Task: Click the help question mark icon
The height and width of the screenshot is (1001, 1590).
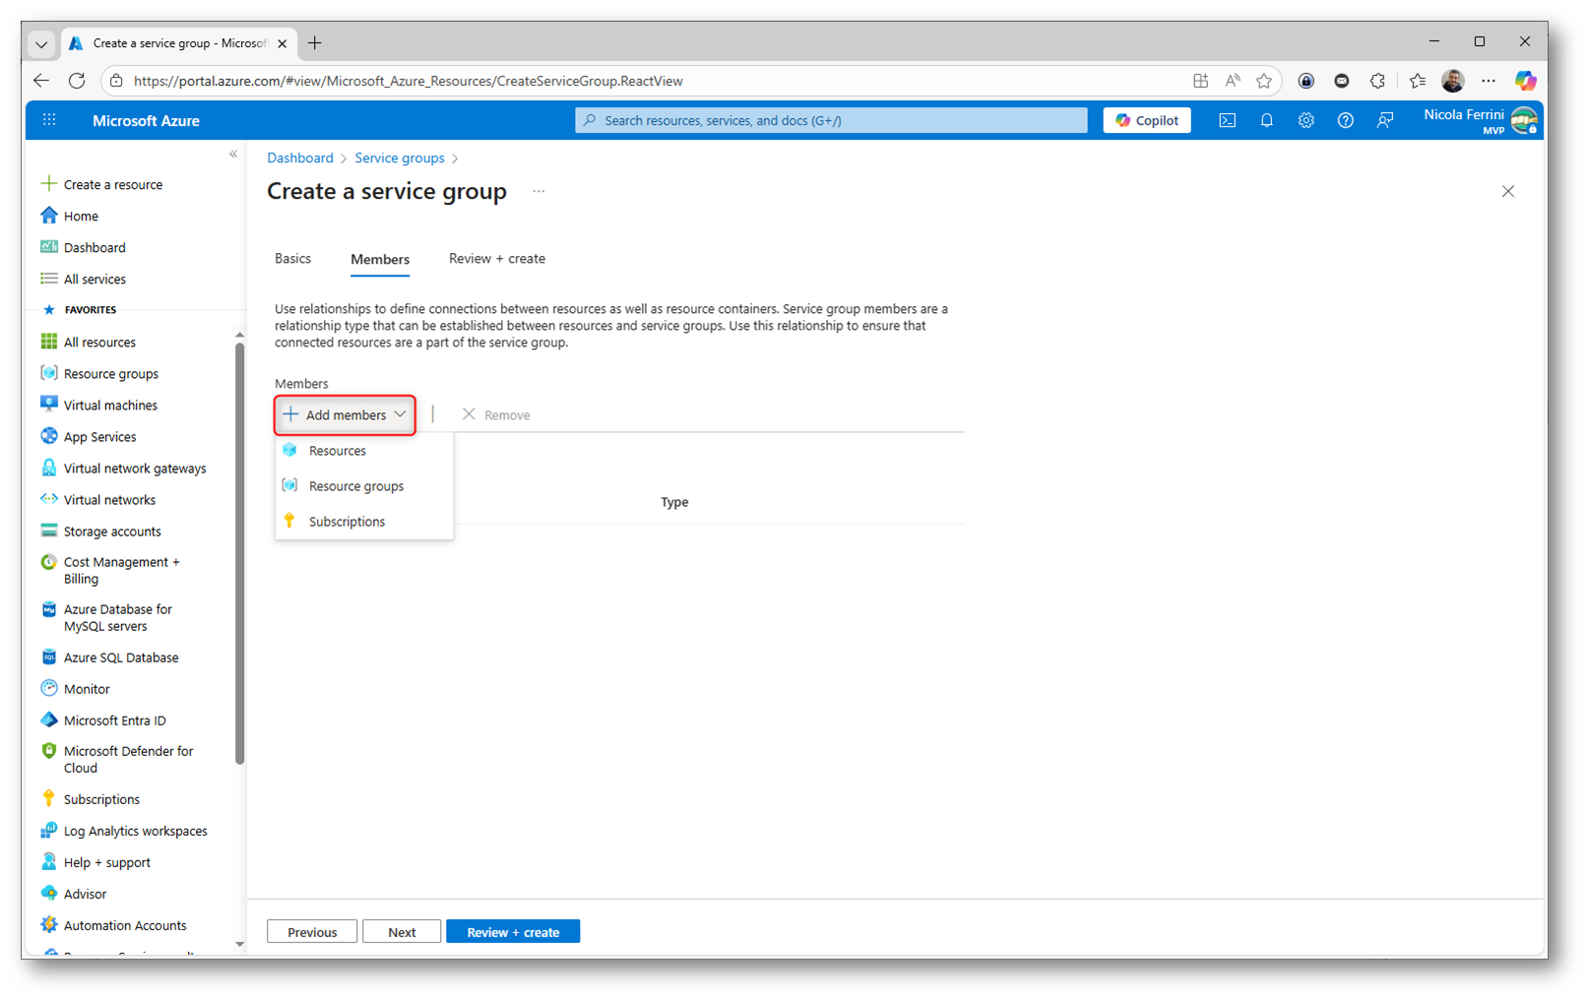Action: click(1345, 120)
